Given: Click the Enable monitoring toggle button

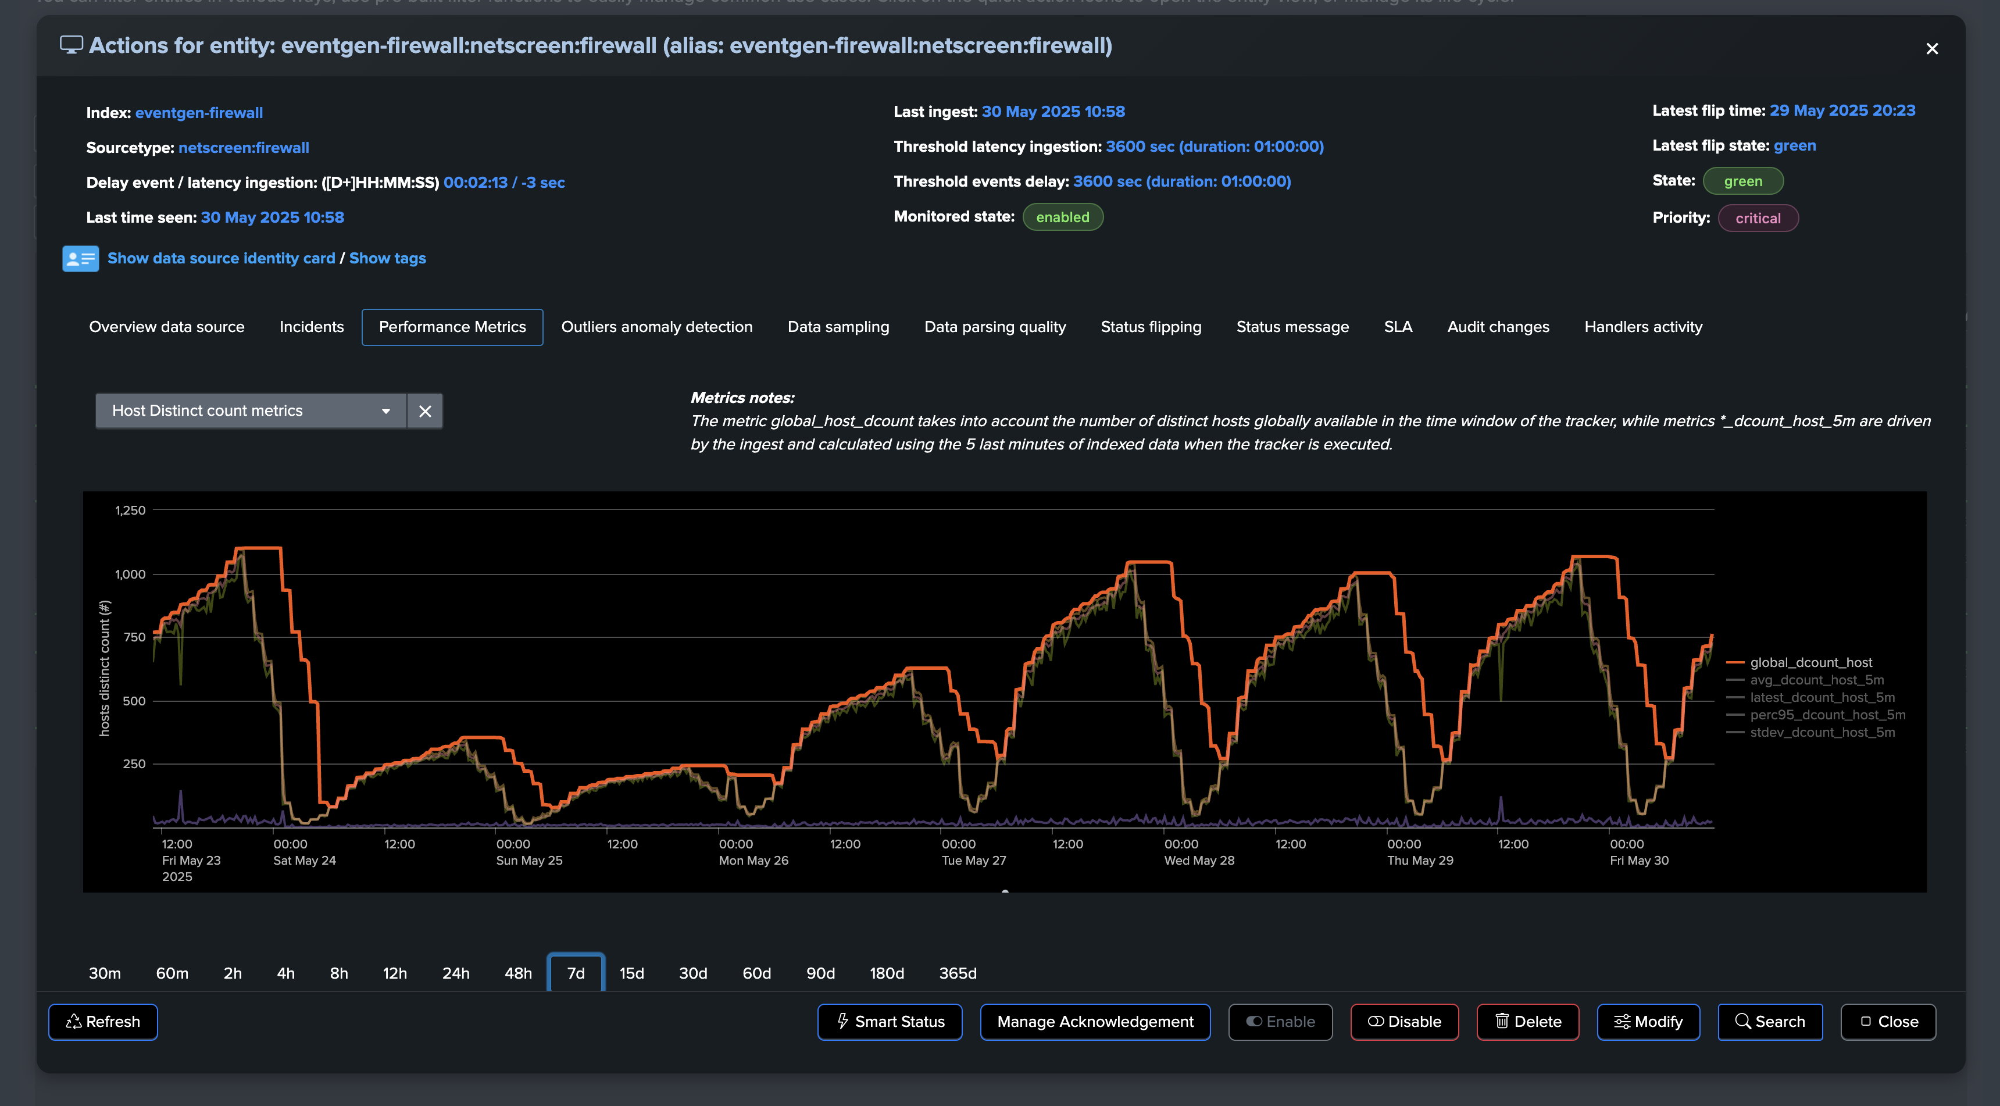Looking at the screenshot, I should tap(1280, 1021).
